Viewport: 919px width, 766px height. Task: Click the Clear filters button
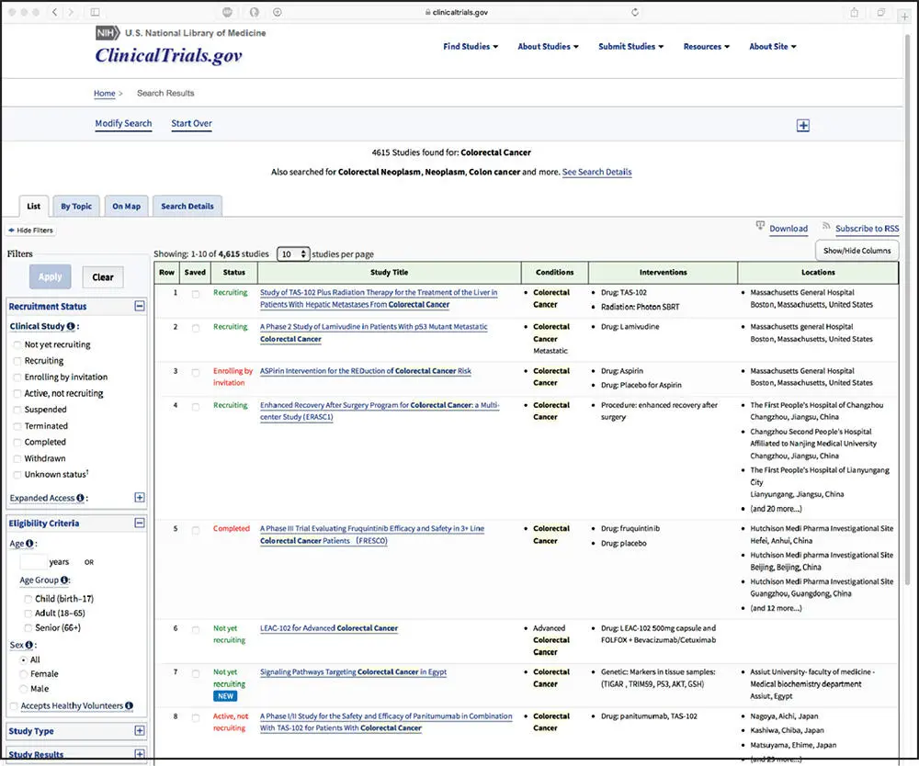[x=103, y=277]
